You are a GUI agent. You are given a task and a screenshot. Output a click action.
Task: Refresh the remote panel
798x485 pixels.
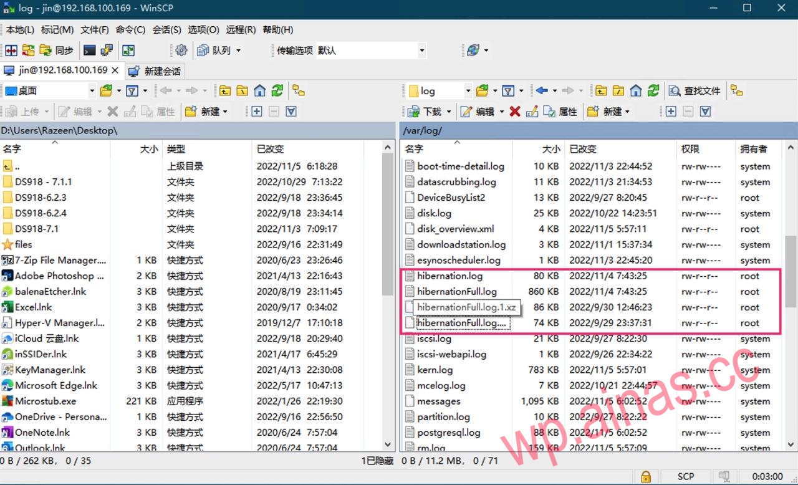[x=653, y=91]
